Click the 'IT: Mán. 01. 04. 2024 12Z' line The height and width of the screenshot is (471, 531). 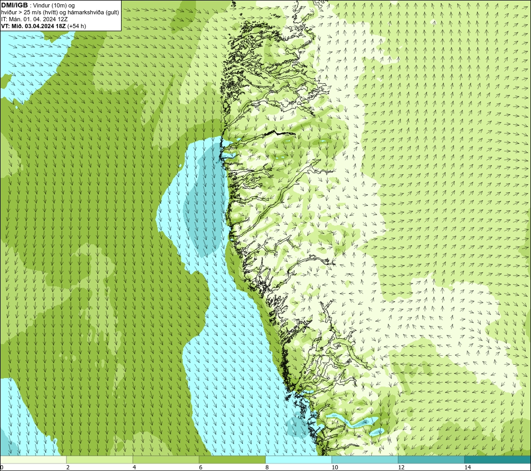34,19
